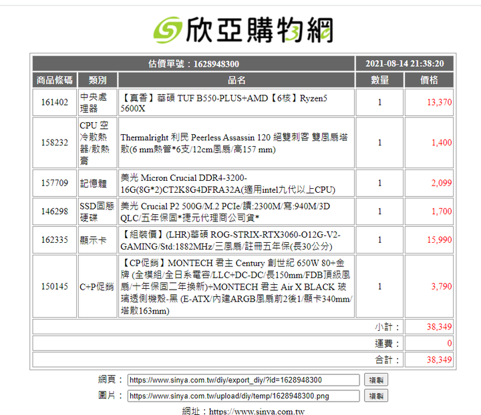The height and width of the screenshot is (415, 481).
Task: Click the 類別 column header
Action: pos(98,80)
